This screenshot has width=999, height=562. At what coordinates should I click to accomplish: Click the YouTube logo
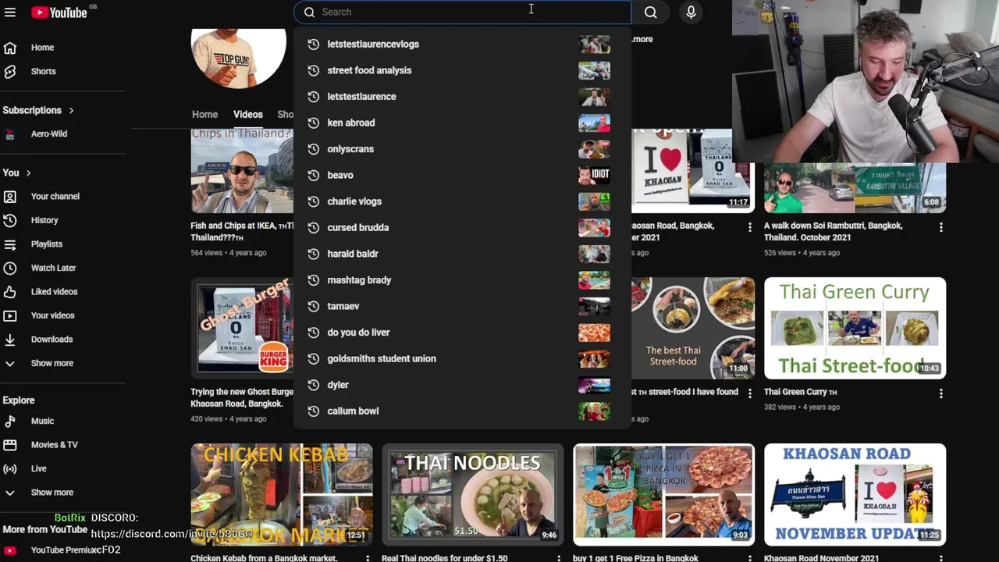coord(59,12)
